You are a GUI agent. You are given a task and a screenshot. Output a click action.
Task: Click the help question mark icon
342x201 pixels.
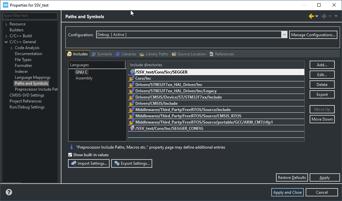pos(9,192)
